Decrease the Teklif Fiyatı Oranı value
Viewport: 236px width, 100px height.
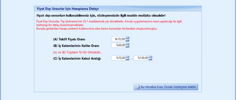coord(127,40)
